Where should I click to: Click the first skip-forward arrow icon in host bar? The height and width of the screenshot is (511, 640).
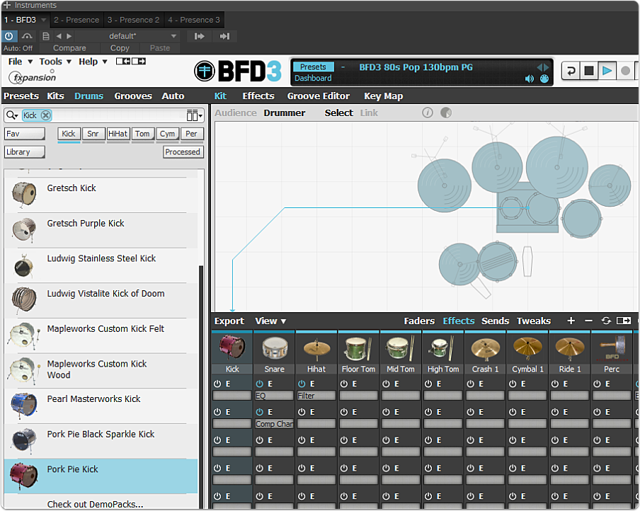pyautogui.click(x=199, y=36)
